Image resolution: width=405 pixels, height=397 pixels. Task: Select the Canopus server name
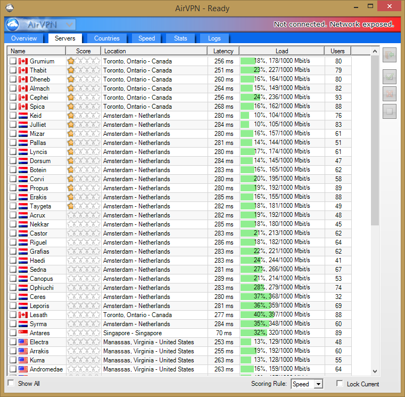(42, 279)
